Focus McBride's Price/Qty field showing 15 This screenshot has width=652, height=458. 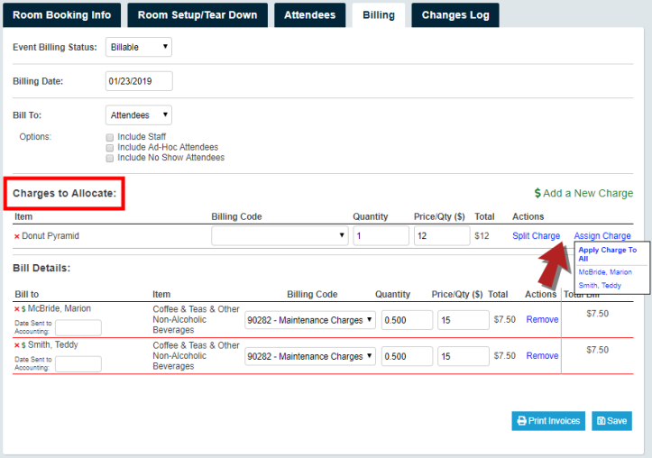click(x=464, y=320)
